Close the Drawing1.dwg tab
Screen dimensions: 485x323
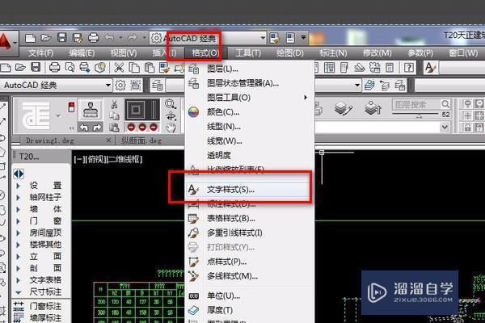point(108,141)
